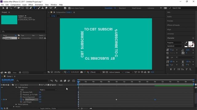Switch to the Standard workspace
197x110 pixels.
pos(122,8)
